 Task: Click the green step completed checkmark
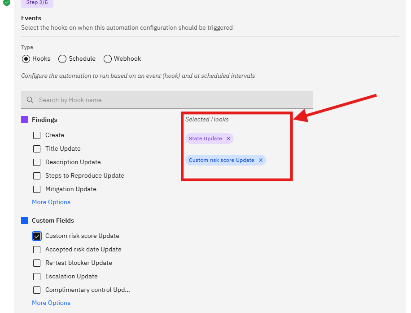tap(7, 2)
